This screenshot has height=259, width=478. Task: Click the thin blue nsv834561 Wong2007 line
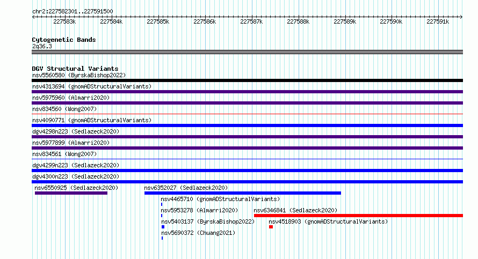pos(247,159)
